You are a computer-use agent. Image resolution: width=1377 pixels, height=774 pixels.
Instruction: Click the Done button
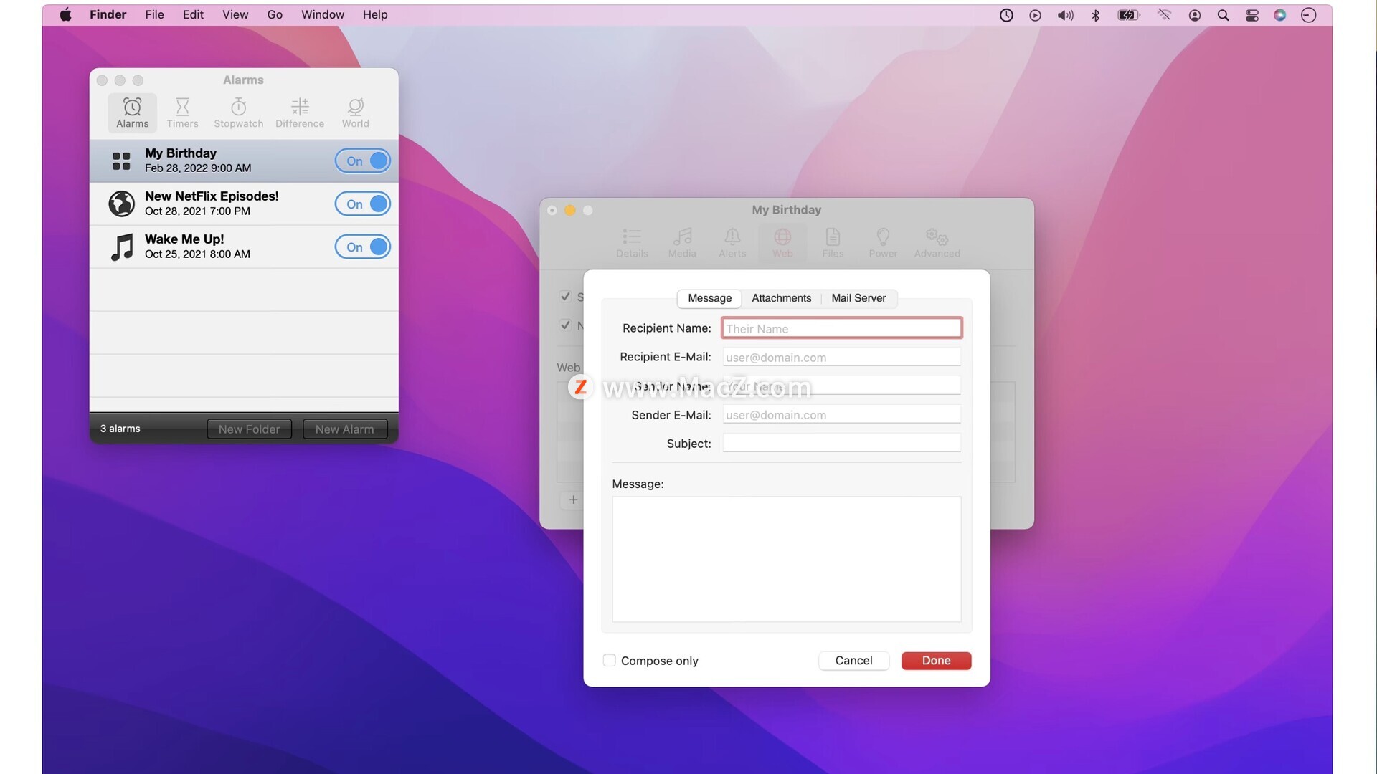936,660
